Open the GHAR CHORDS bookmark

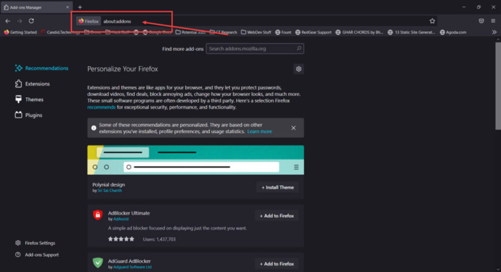click(359, 32)
